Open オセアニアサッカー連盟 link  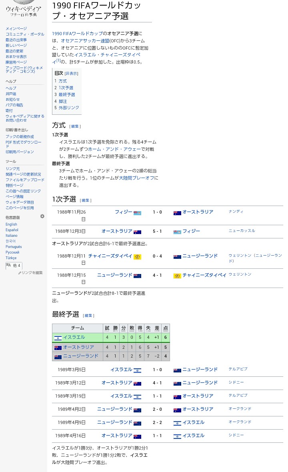85,41
